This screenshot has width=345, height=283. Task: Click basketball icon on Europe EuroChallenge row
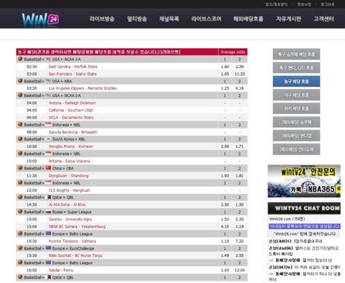pos(20,248)
